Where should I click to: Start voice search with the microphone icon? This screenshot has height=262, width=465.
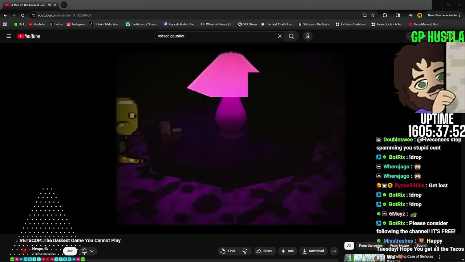point(308,36)
